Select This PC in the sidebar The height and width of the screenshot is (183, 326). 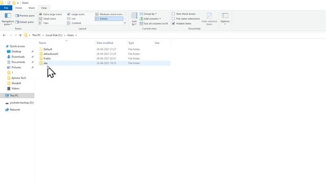coord(17,96)
